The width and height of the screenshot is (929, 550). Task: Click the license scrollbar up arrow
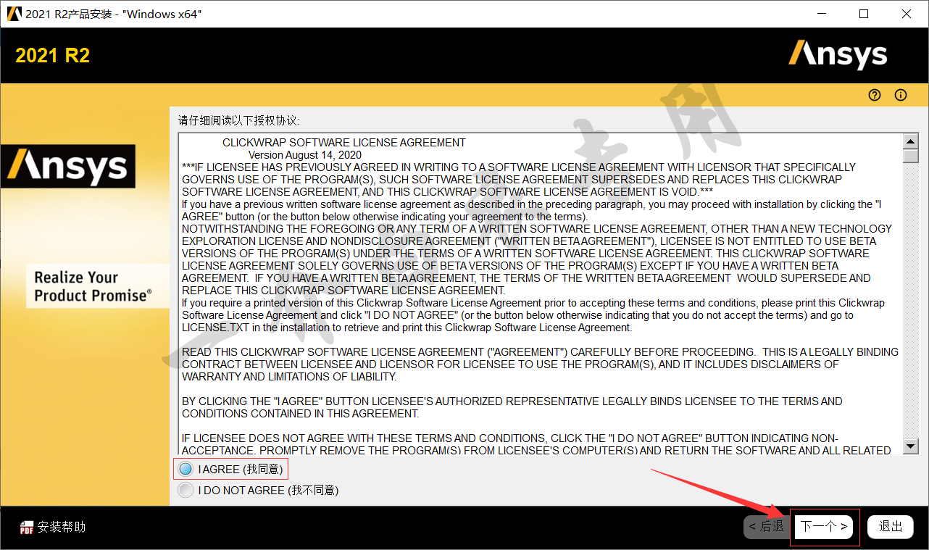(911, 141)
